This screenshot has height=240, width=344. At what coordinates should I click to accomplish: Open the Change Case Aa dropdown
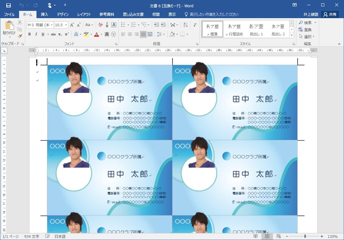89,25
